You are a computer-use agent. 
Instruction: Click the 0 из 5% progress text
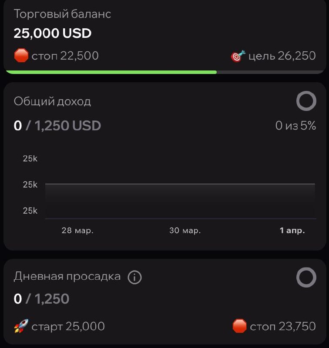pos(295,126)
